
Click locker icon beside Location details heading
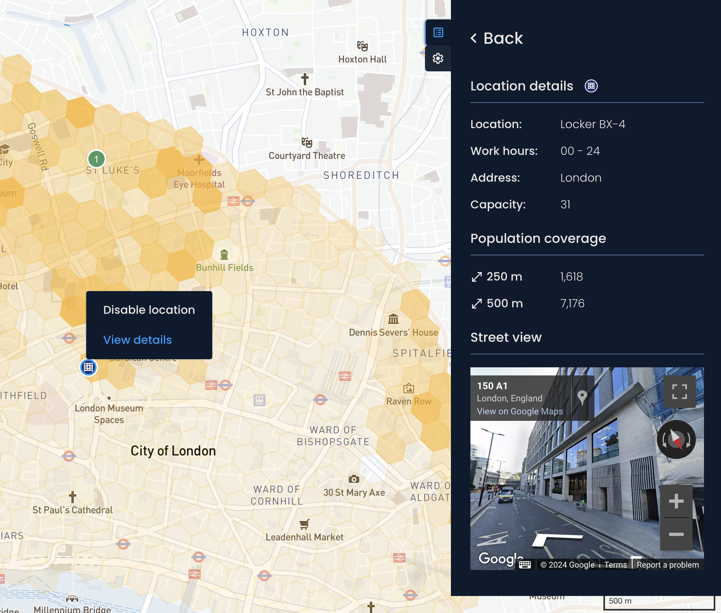pos(591,86)
